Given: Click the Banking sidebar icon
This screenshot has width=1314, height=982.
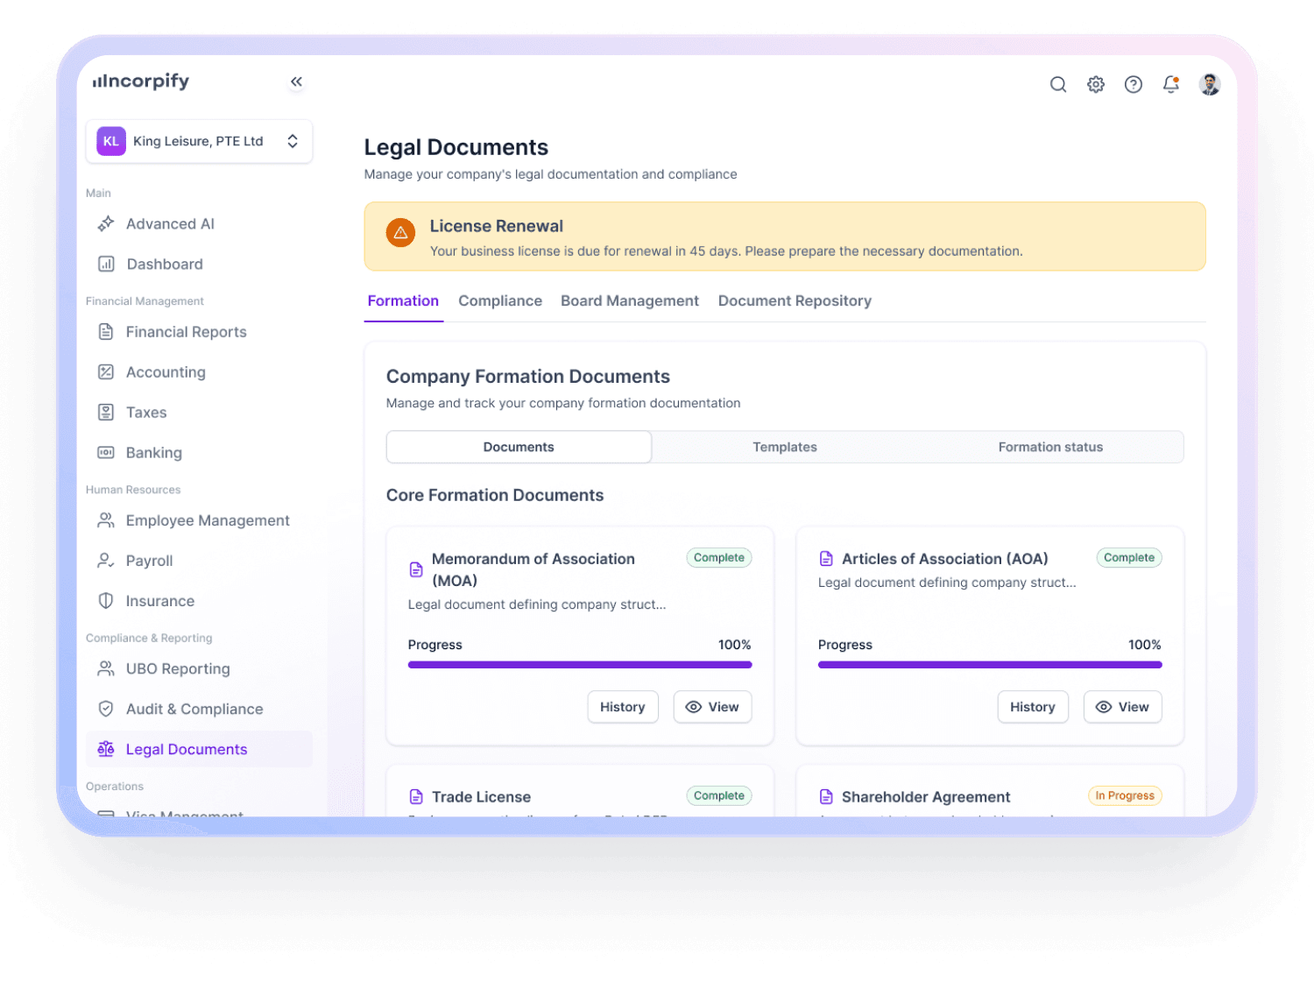Looking at the screenshot, I should coord(106,453).
